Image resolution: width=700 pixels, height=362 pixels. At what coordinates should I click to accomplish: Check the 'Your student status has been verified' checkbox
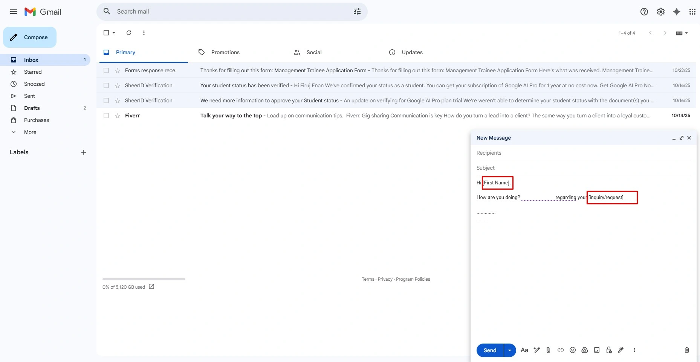pyautogui.click(x=106, y=85)
